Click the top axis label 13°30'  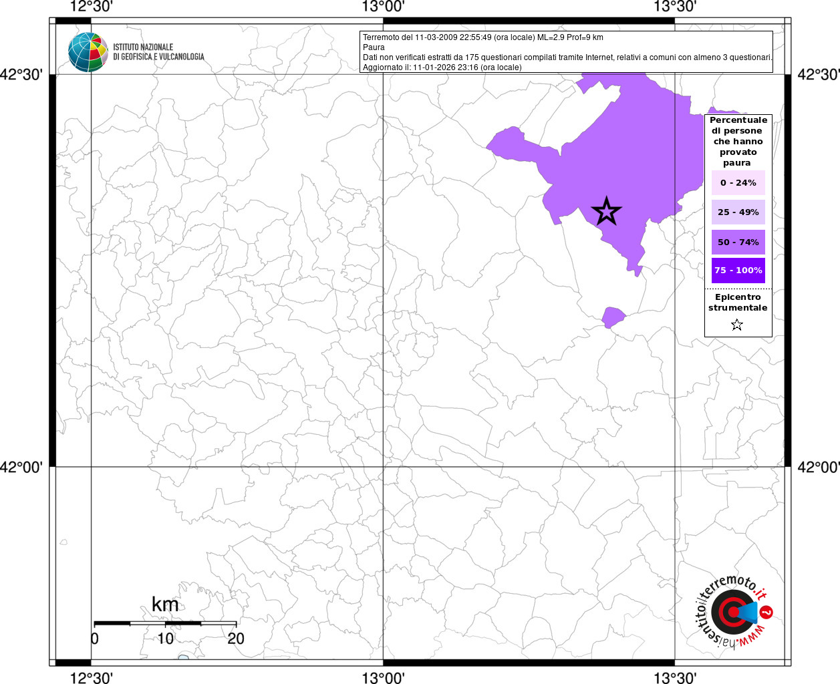point(675,7)
